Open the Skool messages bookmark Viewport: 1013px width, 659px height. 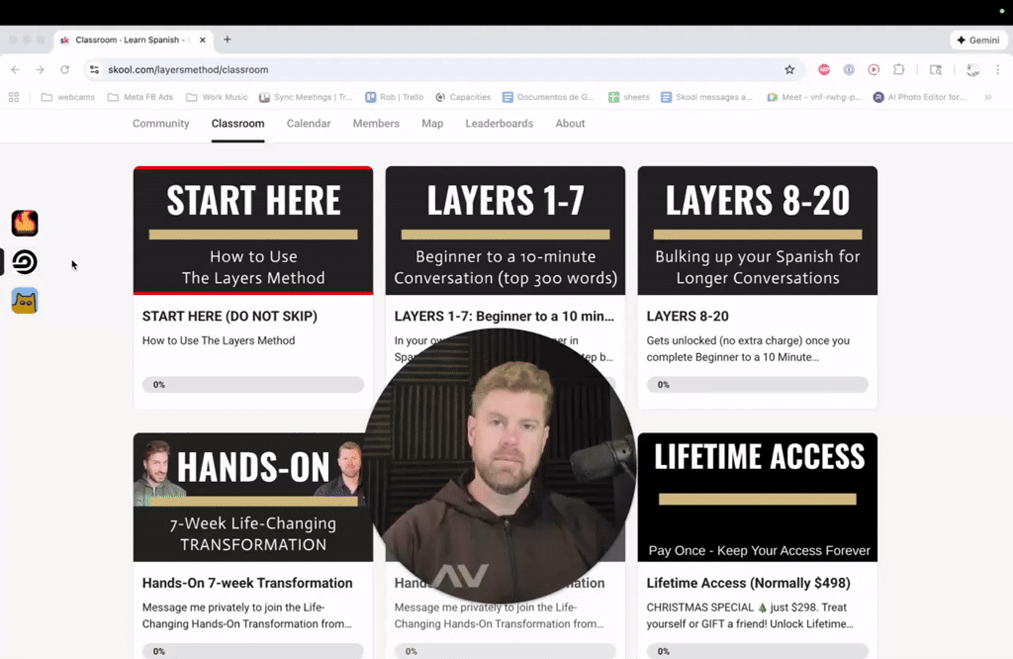706,97
